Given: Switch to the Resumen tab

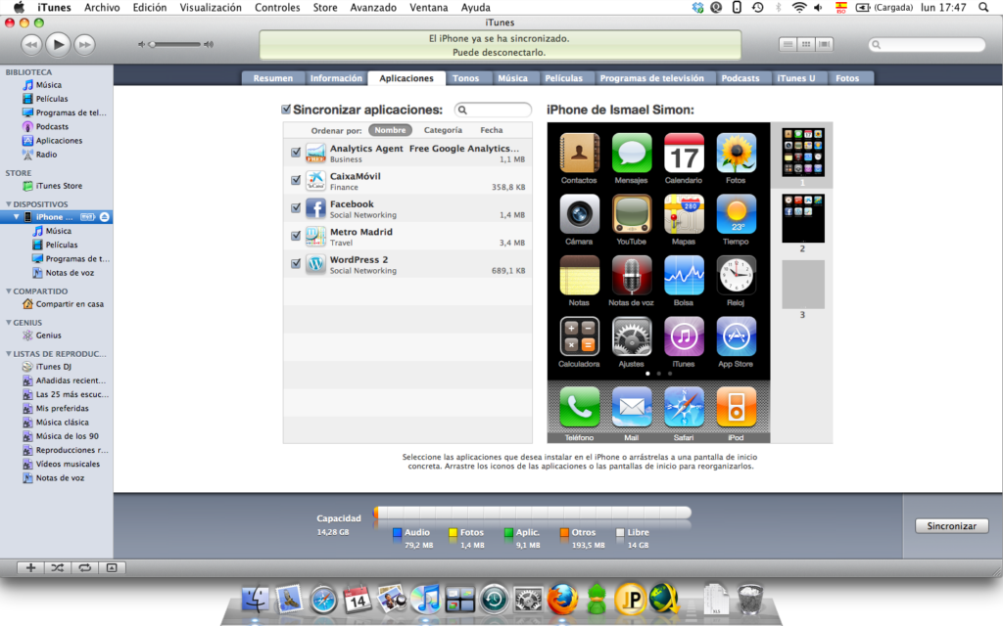Looking at the screenshot, I should 272,78.
